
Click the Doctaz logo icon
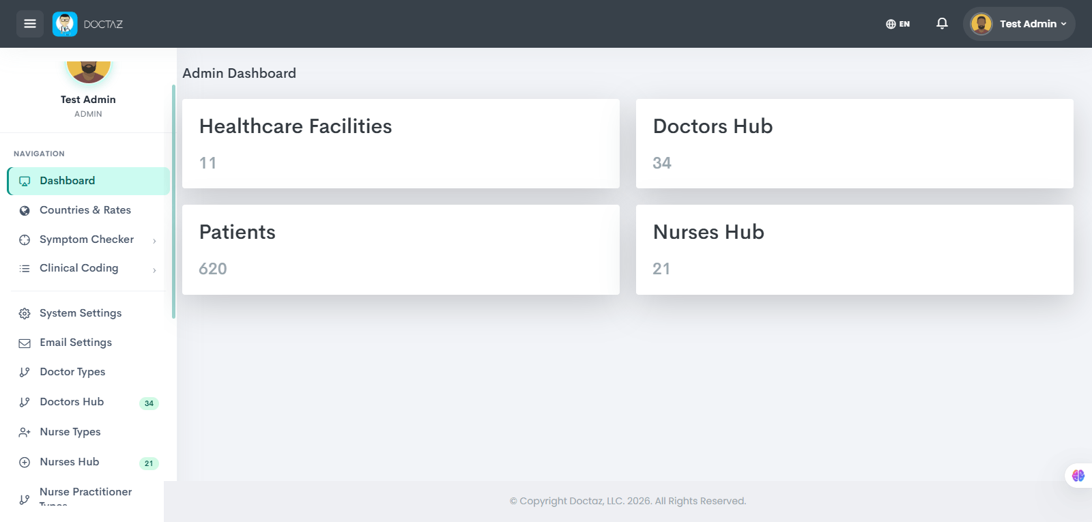(x=65, y=24)
